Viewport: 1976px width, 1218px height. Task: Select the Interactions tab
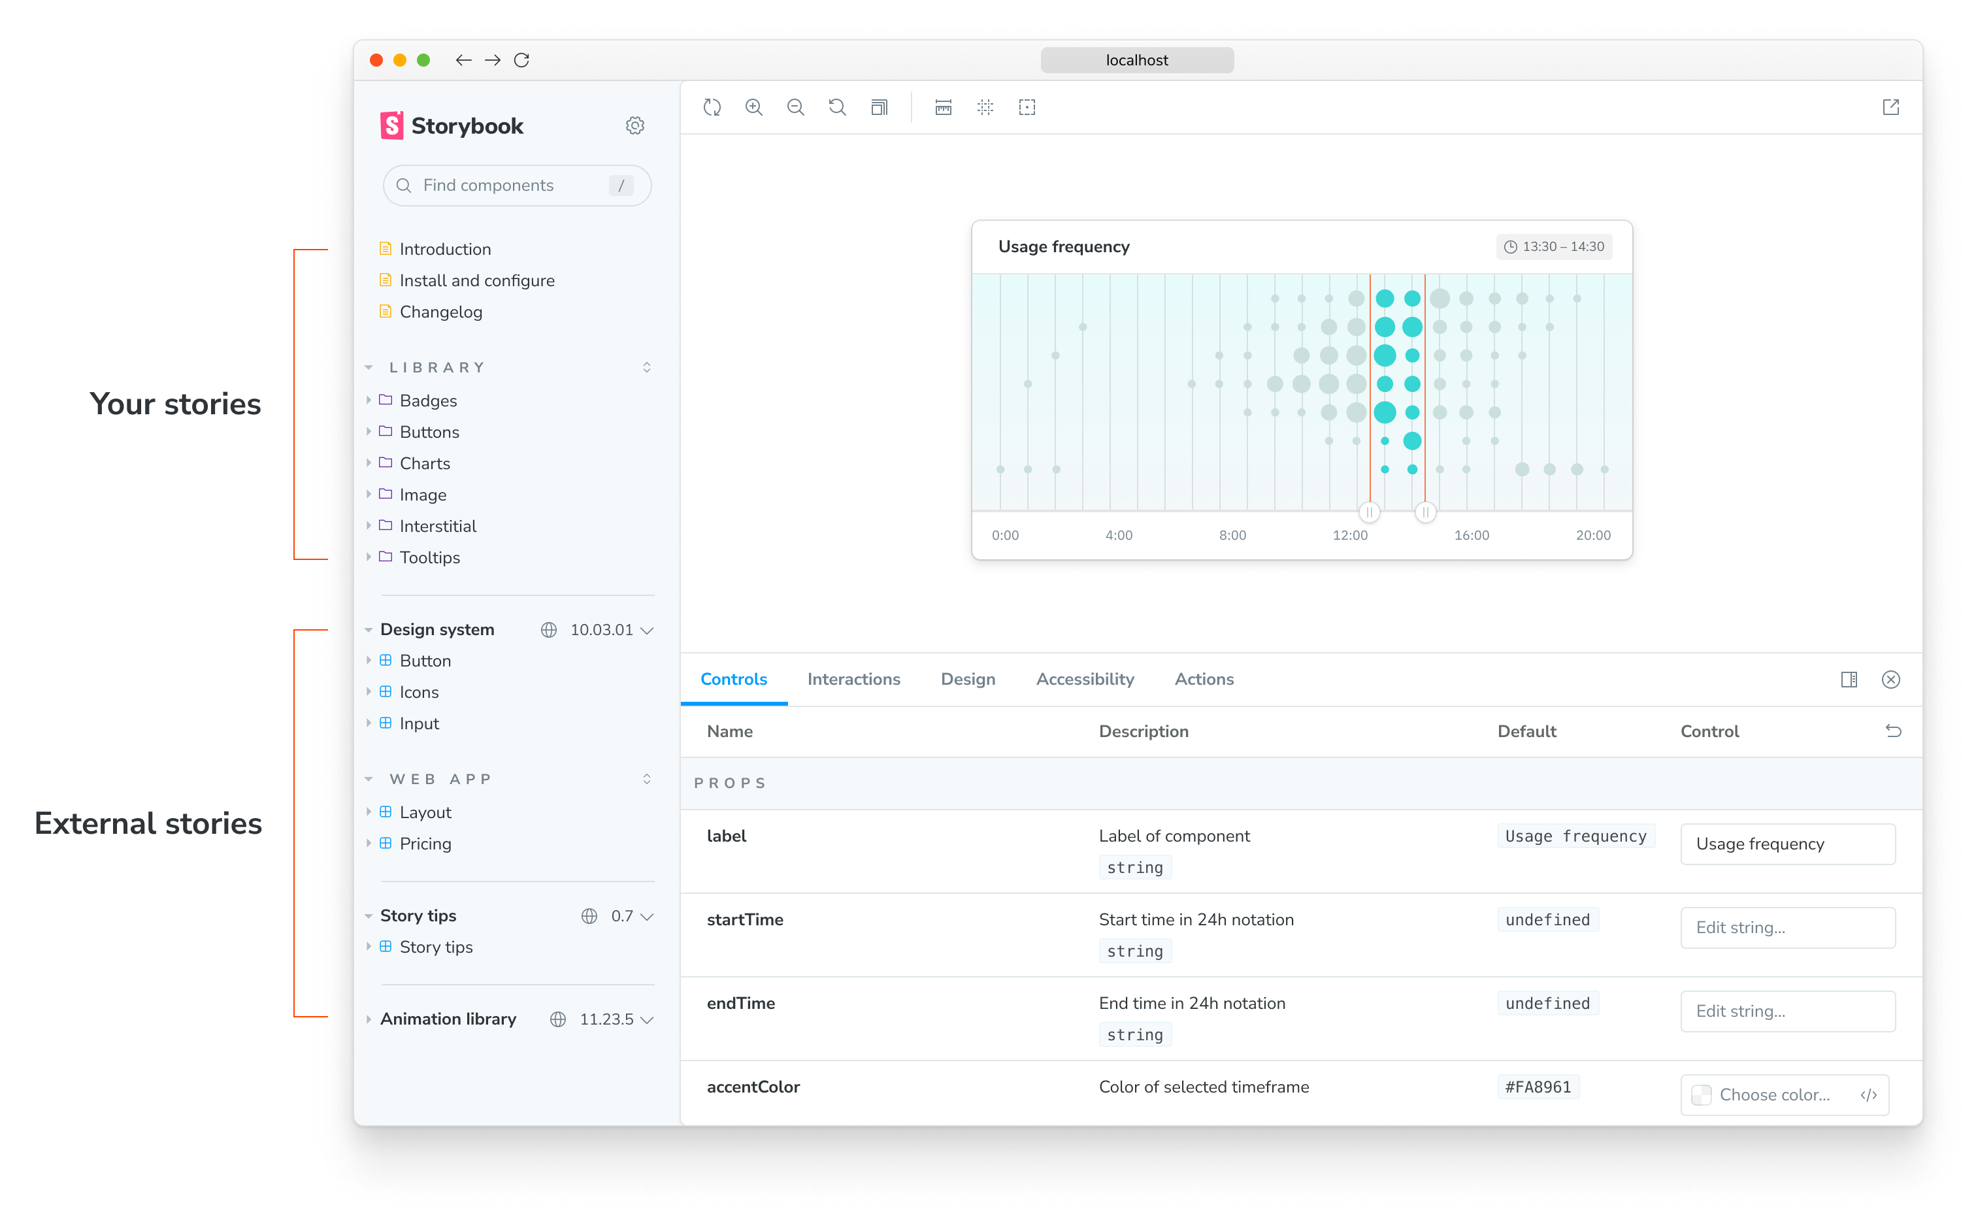[x=853, y=679]
